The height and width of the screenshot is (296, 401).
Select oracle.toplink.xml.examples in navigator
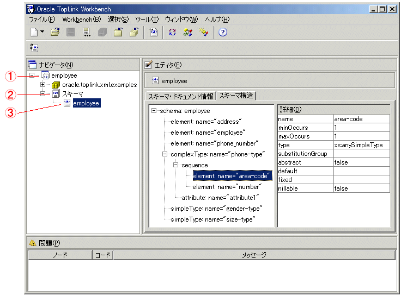point(100,85)
